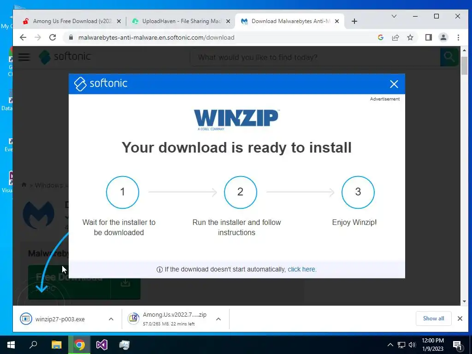Click Show all downloads button
Viewport: 472px width, 354px height.
(433, 319)
